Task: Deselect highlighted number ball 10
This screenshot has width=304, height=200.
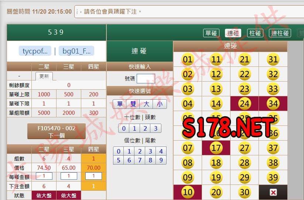Action: click(188, 192)
